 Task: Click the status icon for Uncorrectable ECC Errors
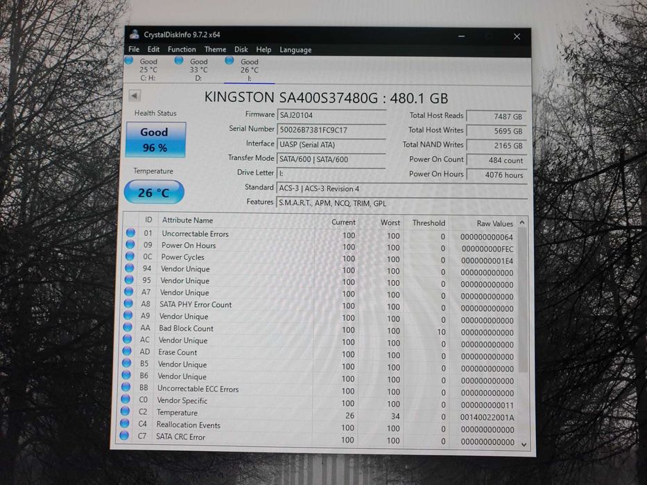click(126, 387)
